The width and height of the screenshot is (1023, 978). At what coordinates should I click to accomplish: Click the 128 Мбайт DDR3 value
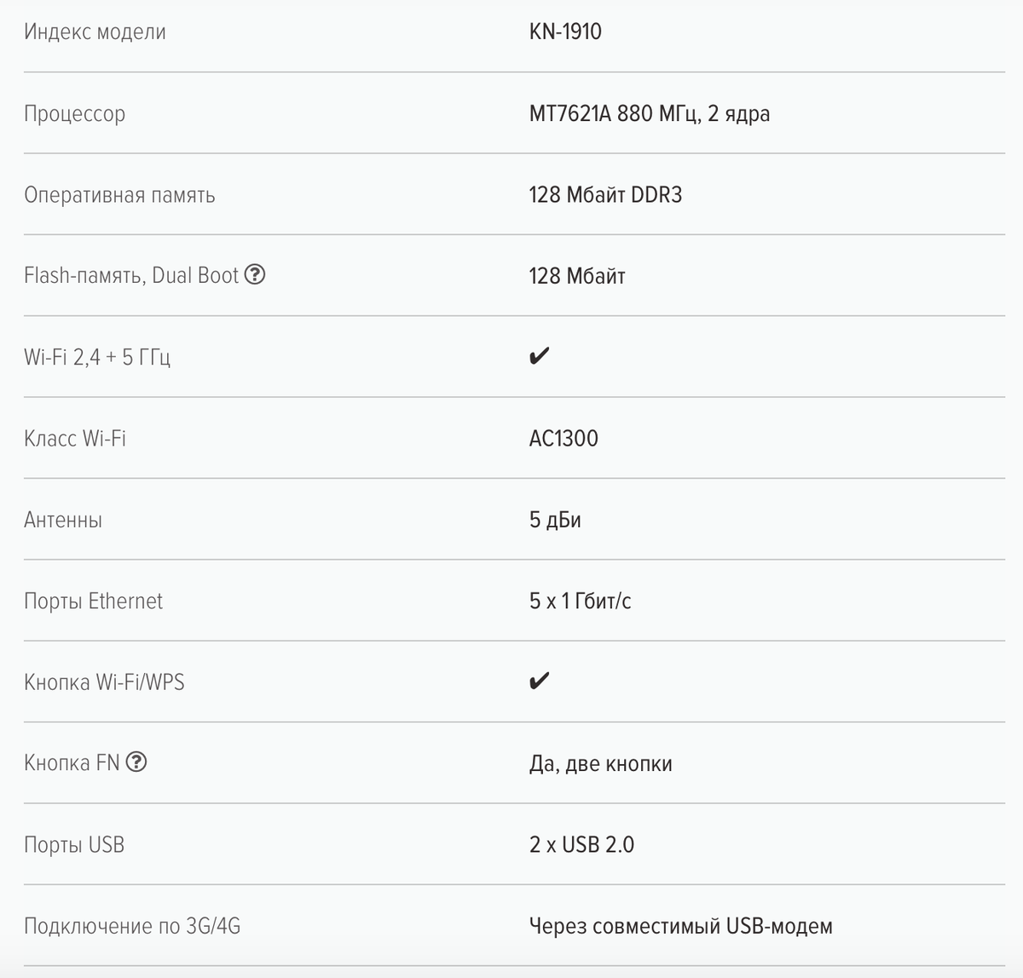coord(605,195)
